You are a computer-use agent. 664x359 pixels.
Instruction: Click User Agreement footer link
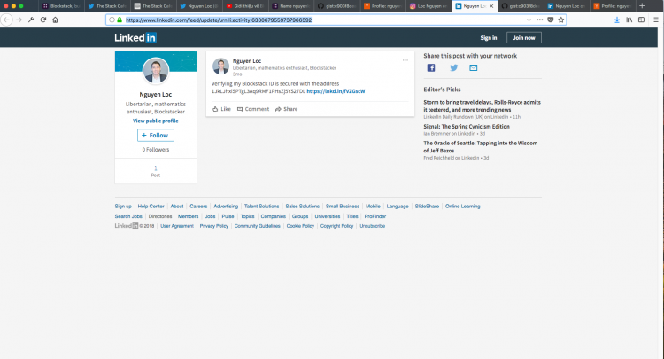point(176,226)
